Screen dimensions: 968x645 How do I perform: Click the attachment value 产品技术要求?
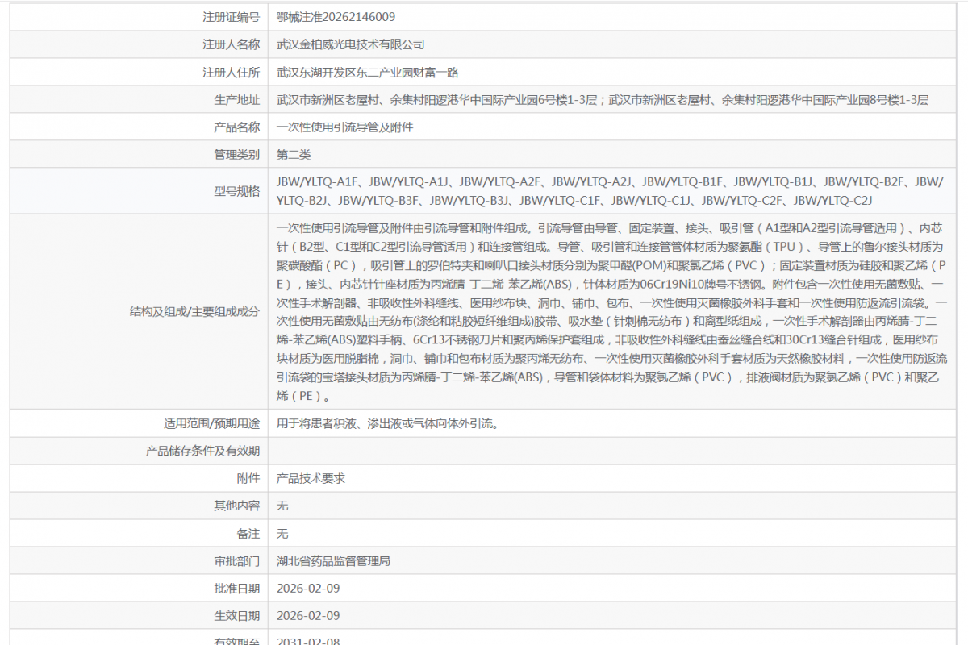coord(311,478)
